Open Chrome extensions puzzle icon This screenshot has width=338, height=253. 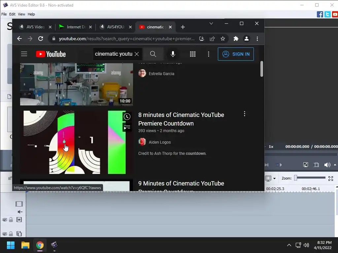pos(236,39)
